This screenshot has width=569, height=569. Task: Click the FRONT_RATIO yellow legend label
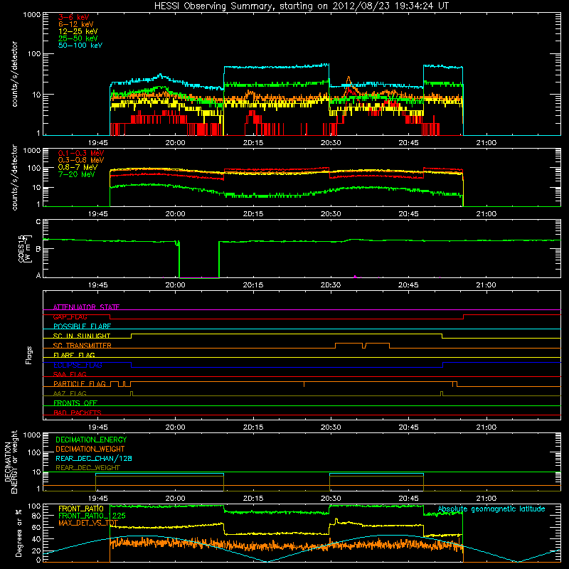81,509
